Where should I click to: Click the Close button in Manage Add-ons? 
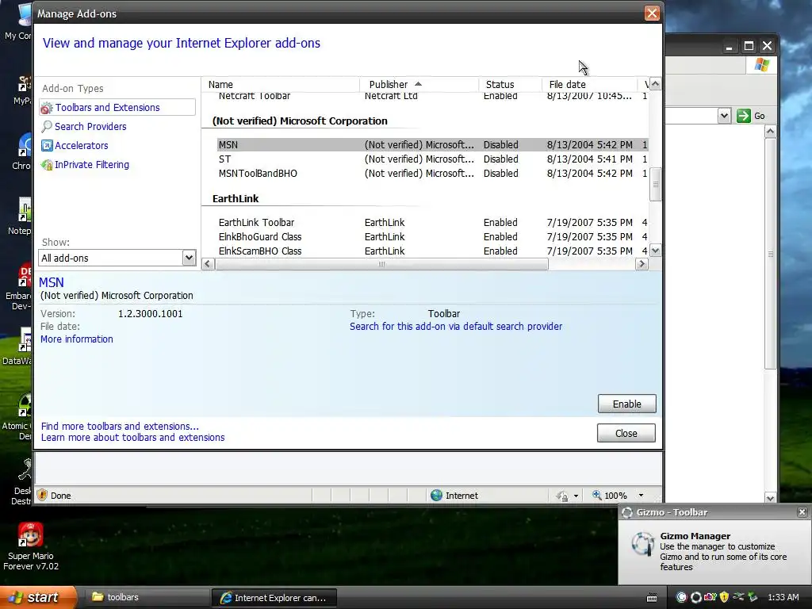pos(626,433)
